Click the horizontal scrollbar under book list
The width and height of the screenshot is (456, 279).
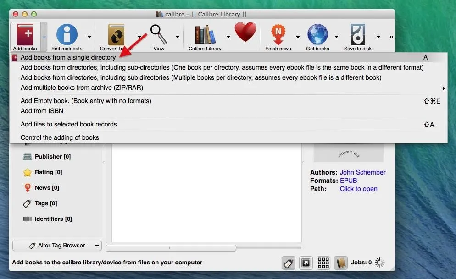171,248
